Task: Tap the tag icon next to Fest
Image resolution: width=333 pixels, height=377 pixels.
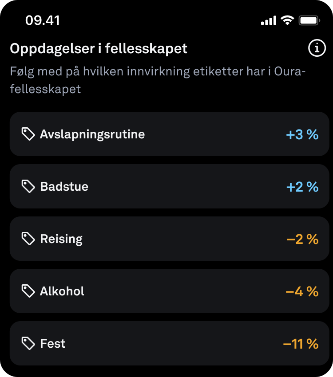Action: coord(28,343)
